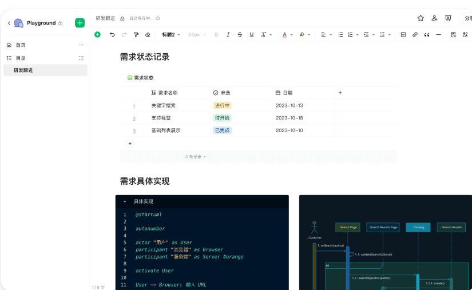
Task: Toggle the bulleted list format
Action: pos(340,35)
